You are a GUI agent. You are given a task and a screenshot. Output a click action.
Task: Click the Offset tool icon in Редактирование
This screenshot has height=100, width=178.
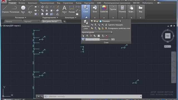click(58, 14)
